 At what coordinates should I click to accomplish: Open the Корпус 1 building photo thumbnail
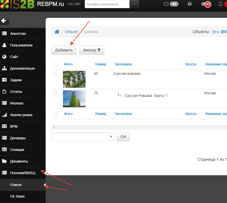point(74,99)
